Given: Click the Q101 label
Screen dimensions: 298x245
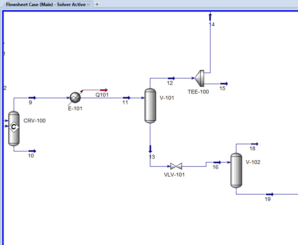Looking at the screenshot, I should pos(102,95).
